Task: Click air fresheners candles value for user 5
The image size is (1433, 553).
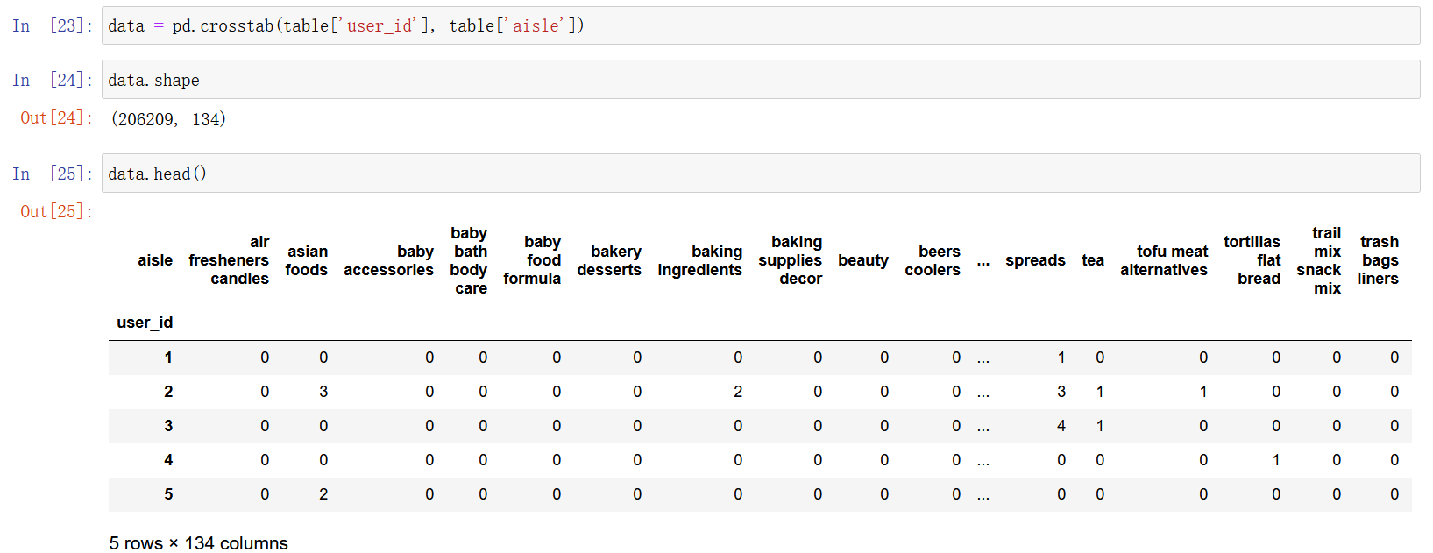Action: point(265,494)
